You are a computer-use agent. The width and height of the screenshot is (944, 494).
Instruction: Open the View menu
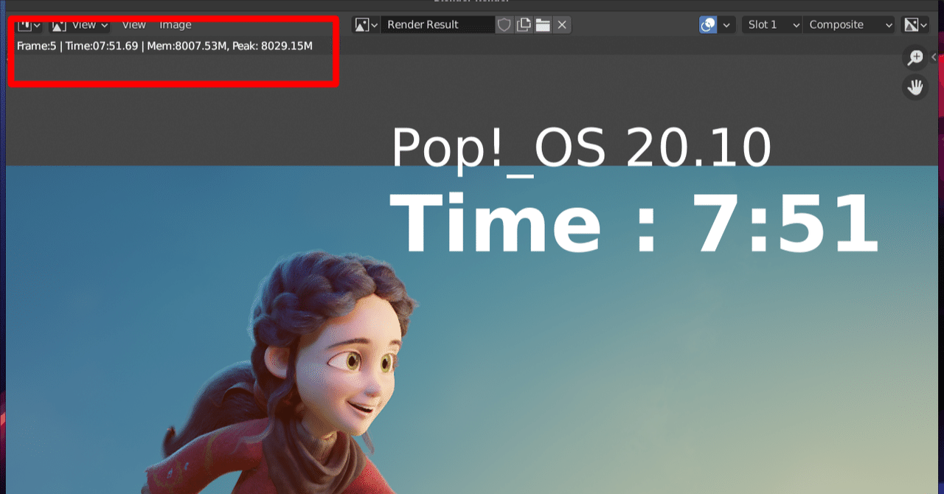133,24
